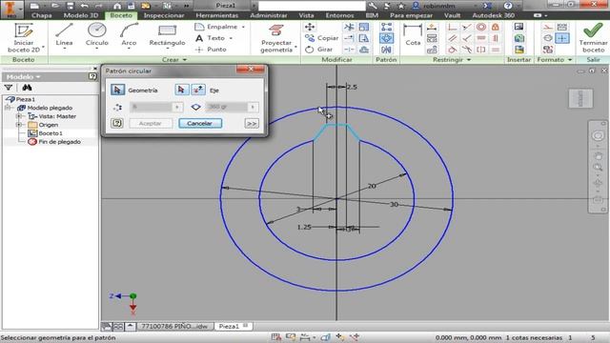Screen dimensions: 610x343
Task: Apply the parallel constraint icon
Action: pyautogui.click(x=452, y=38)
